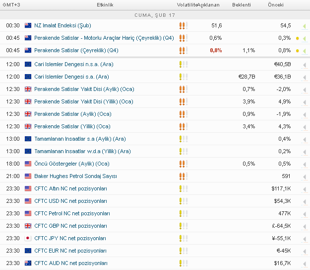
Task: Click the volatility icon for NZ Imalat Endeksi
Action: click(x=183, y=25)
